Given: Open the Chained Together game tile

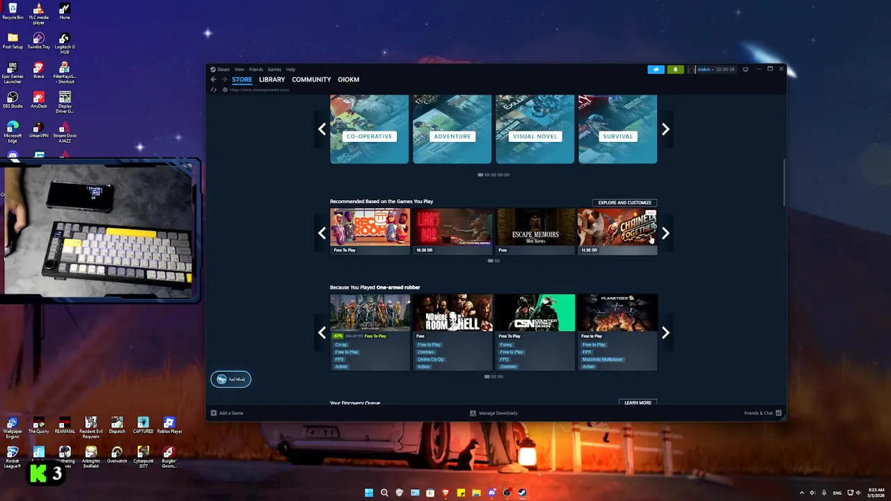Looking at the screenshot, I should pos(617,232).
